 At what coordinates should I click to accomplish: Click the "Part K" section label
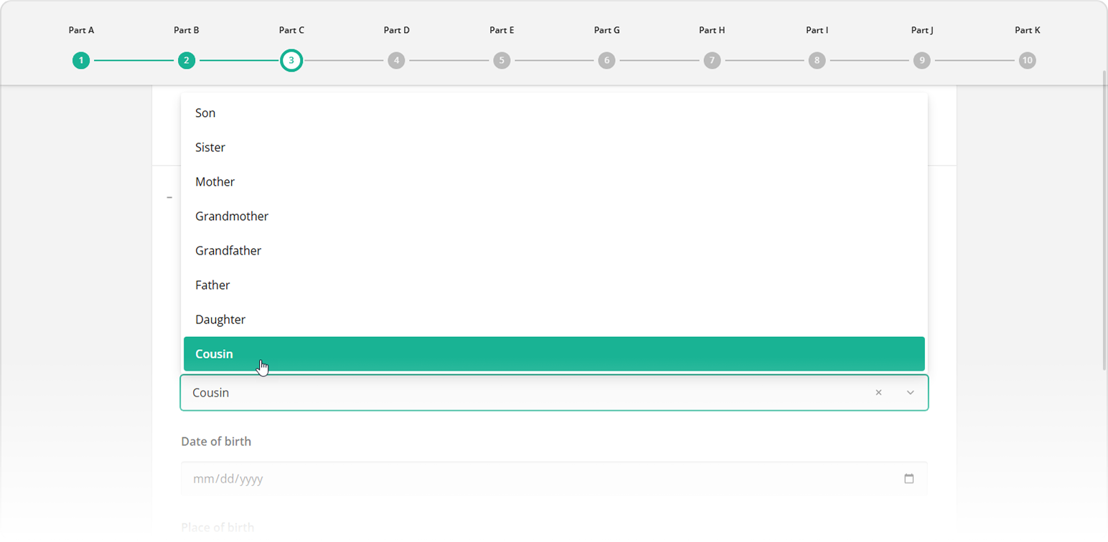tap(1027, 30)
